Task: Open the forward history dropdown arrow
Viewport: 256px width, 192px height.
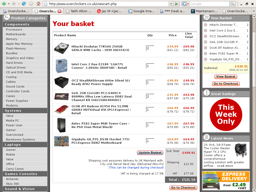Action: [x=19, y=4]
